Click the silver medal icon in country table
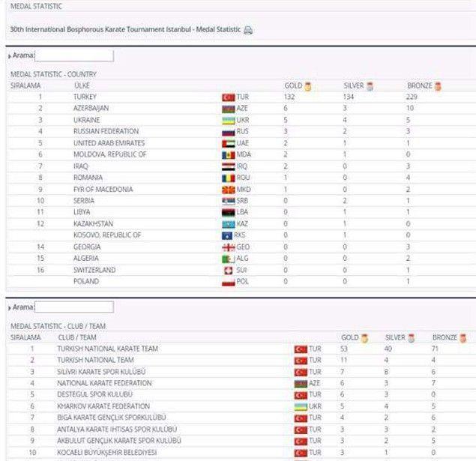This screenshot has height=461, width=476. coord(370,86)
